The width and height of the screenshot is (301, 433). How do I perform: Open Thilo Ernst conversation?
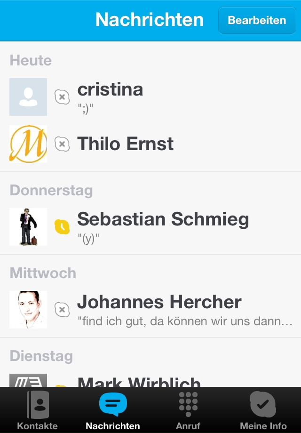coord(150,144)
